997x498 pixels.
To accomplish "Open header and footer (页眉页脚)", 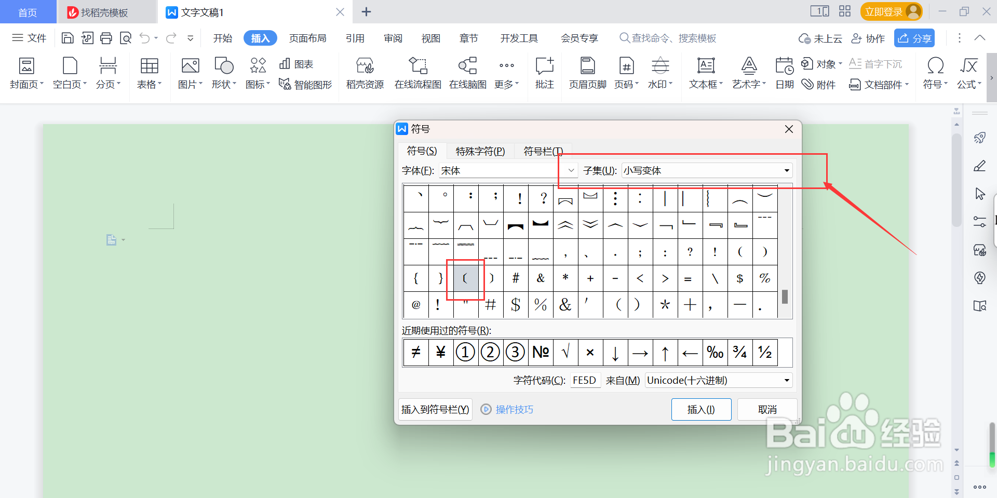I will [588, 73].
